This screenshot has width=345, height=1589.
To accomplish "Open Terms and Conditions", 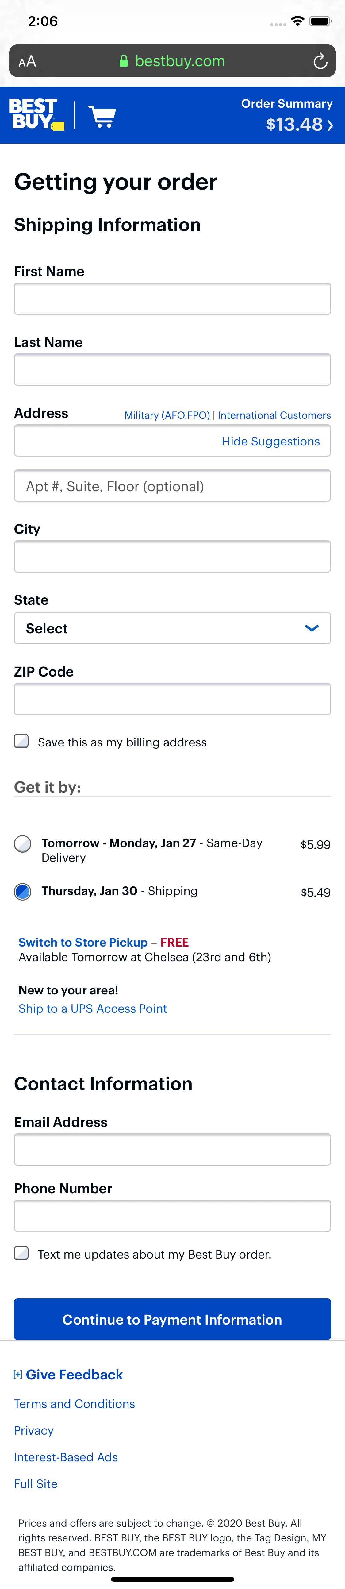I will (x=75, y=1403).
